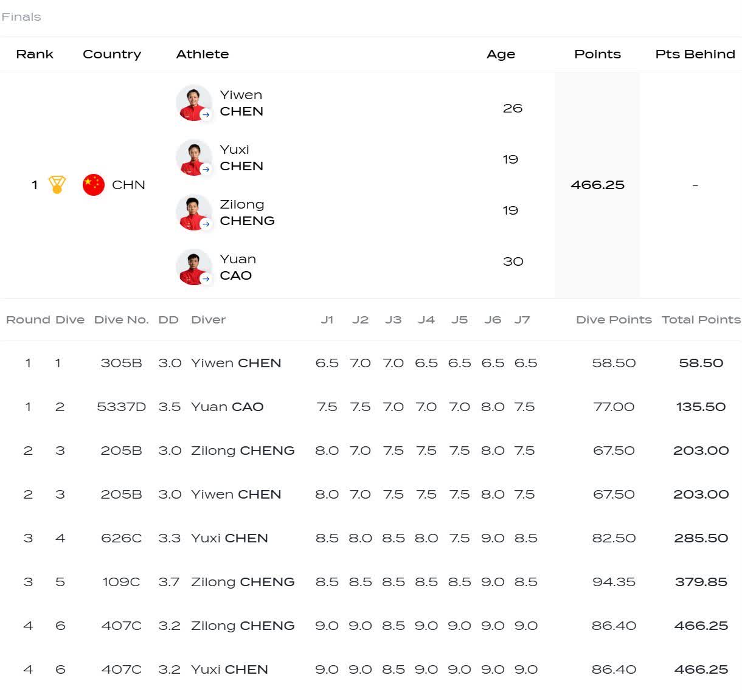Viewport: 742px width, 695px height.
Task: Open Yuan CAO's profile arrow badge
Action: (x=206, y=278)
